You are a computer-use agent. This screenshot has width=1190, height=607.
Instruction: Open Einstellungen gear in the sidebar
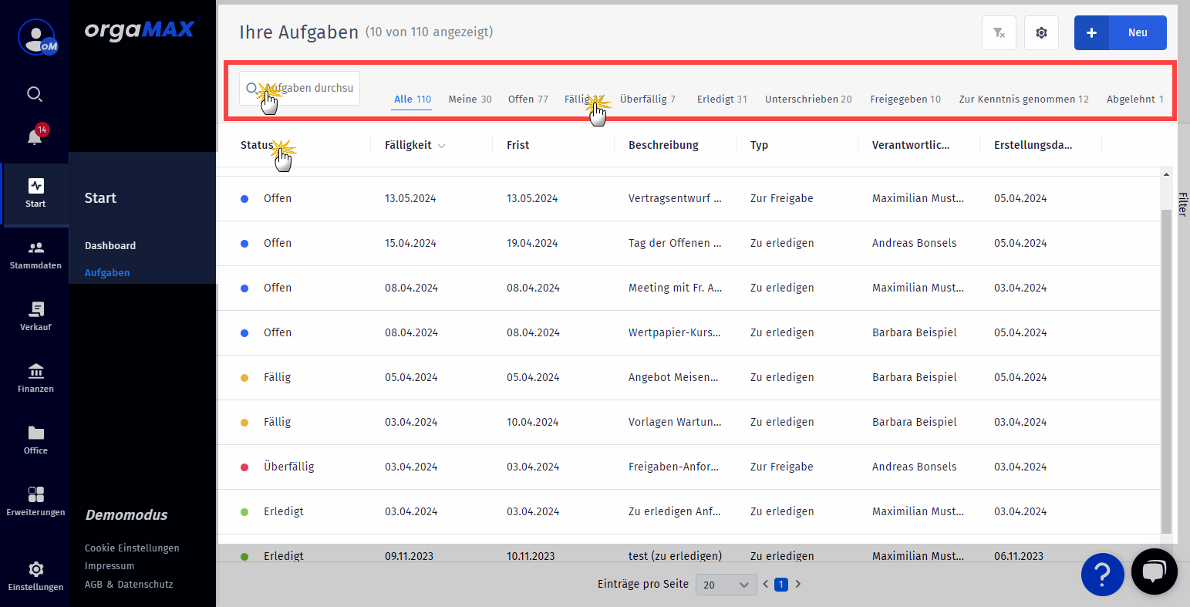pos(35,577)
